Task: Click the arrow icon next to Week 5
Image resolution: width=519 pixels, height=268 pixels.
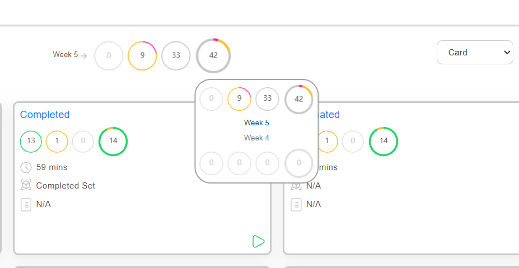Action: pyautogui.click(x=84, y=55)
